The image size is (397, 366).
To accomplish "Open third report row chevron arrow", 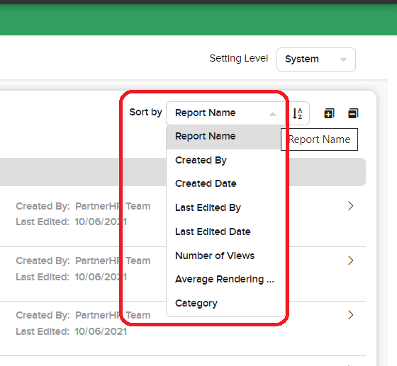I will 350,315.
